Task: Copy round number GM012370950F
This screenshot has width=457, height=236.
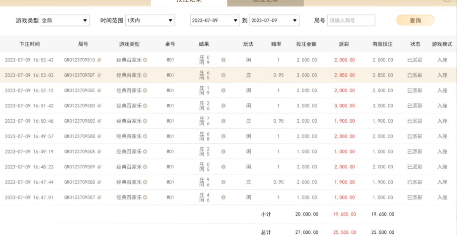Action: coord(99,75)
